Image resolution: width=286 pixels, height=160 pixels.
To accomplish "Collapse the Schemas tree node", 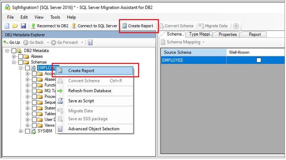I will 14,62.
